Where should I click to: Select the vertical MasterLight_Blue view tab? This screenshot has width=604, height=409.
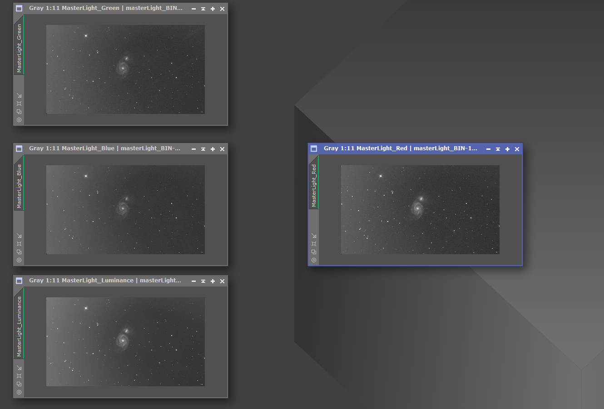[19, 183]
